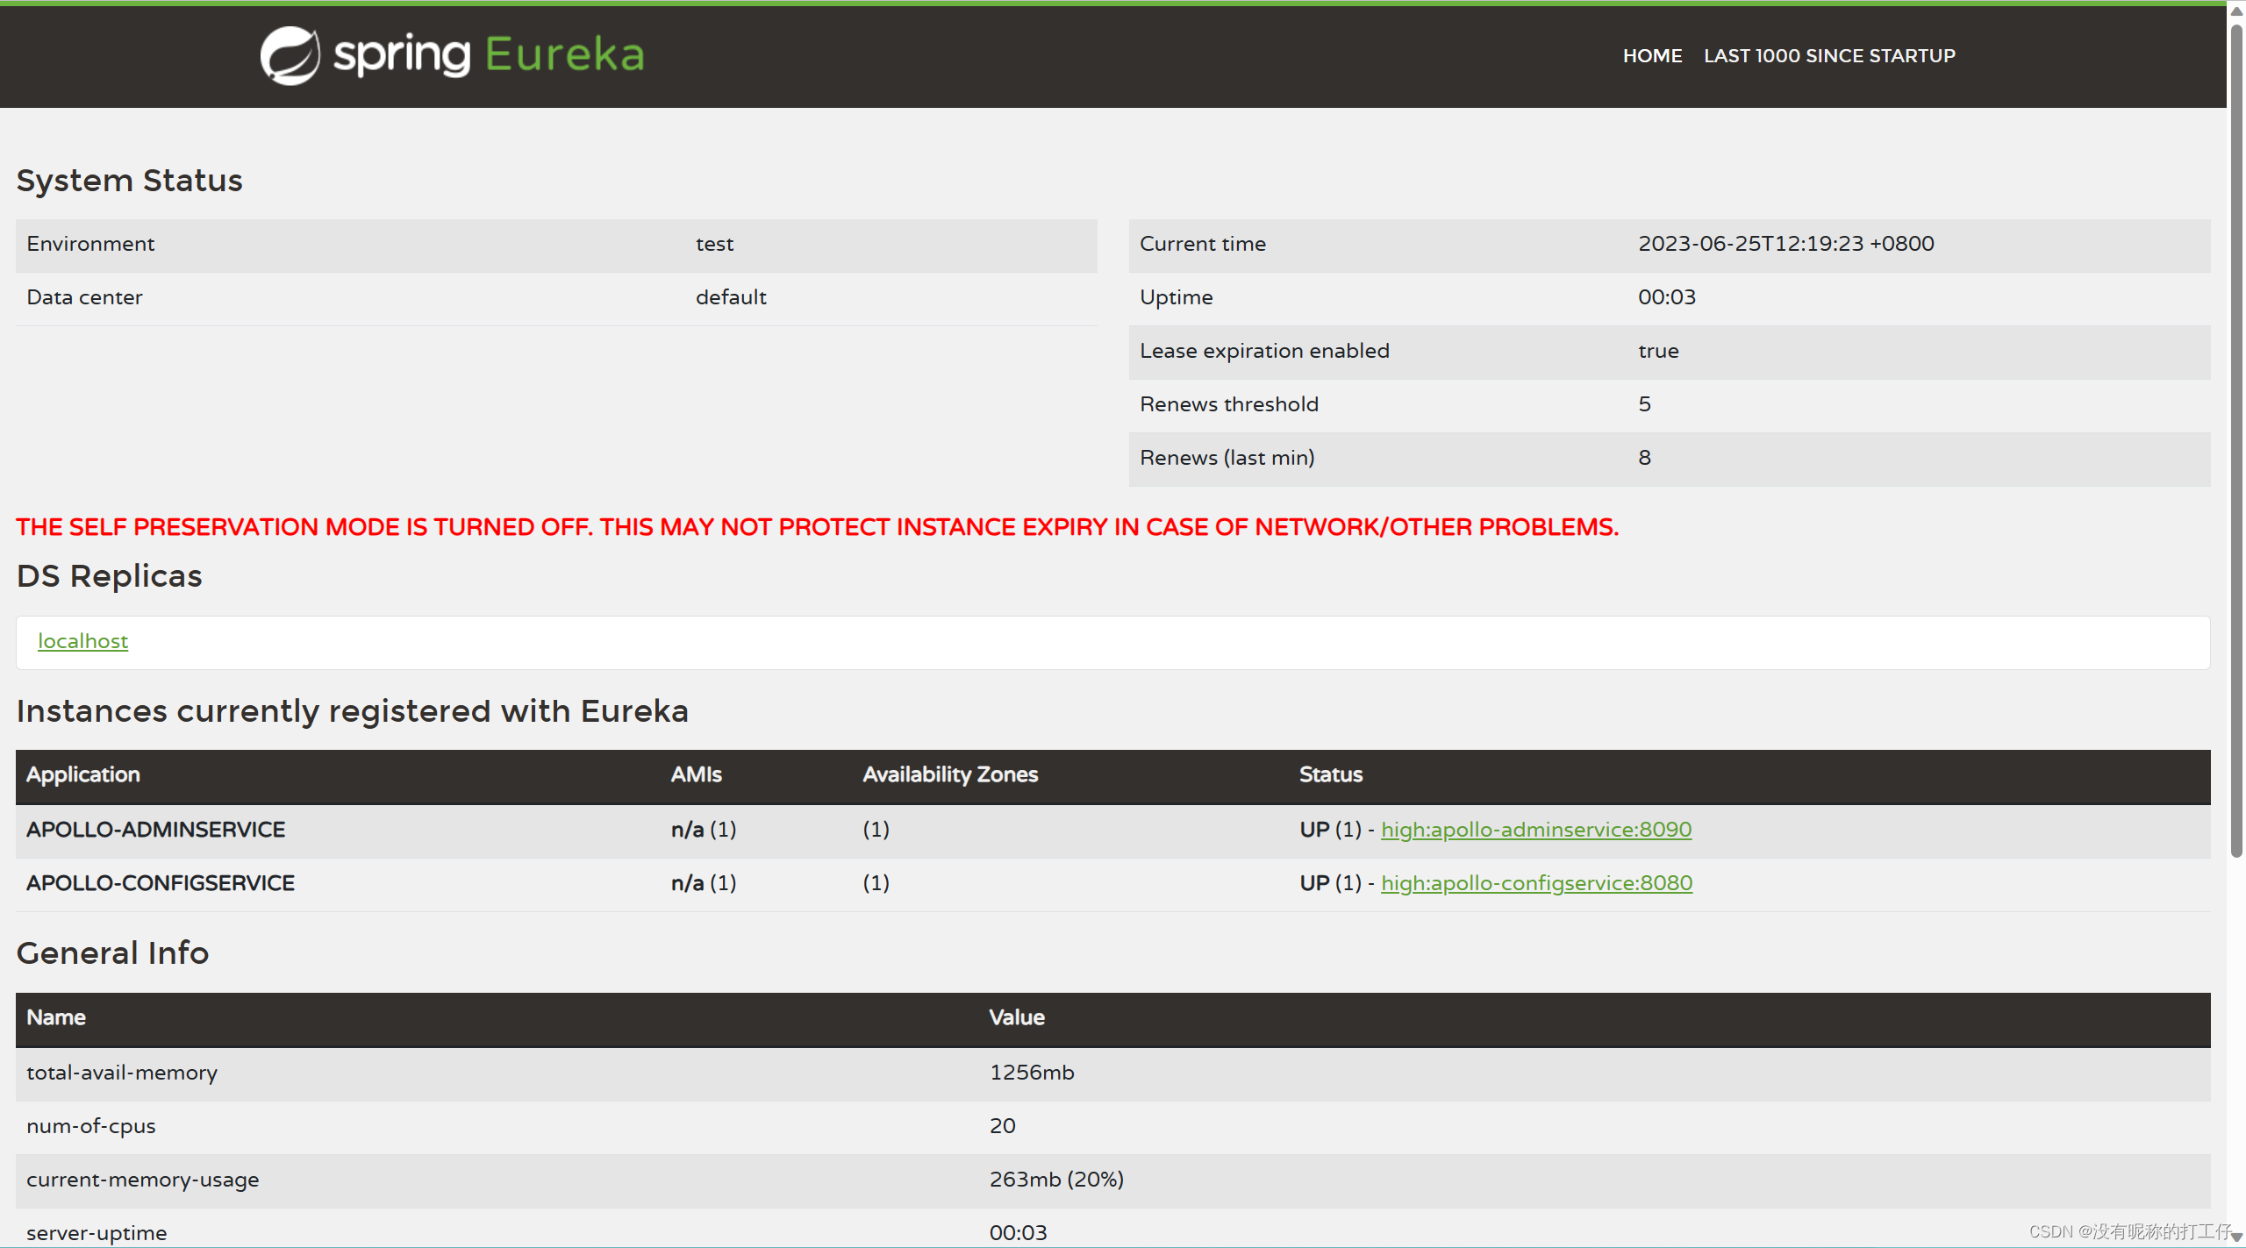The width and height of the screenshot is (2246, 1248).
Task: Click the Availability Zones column header
Action: coord(949,774)
